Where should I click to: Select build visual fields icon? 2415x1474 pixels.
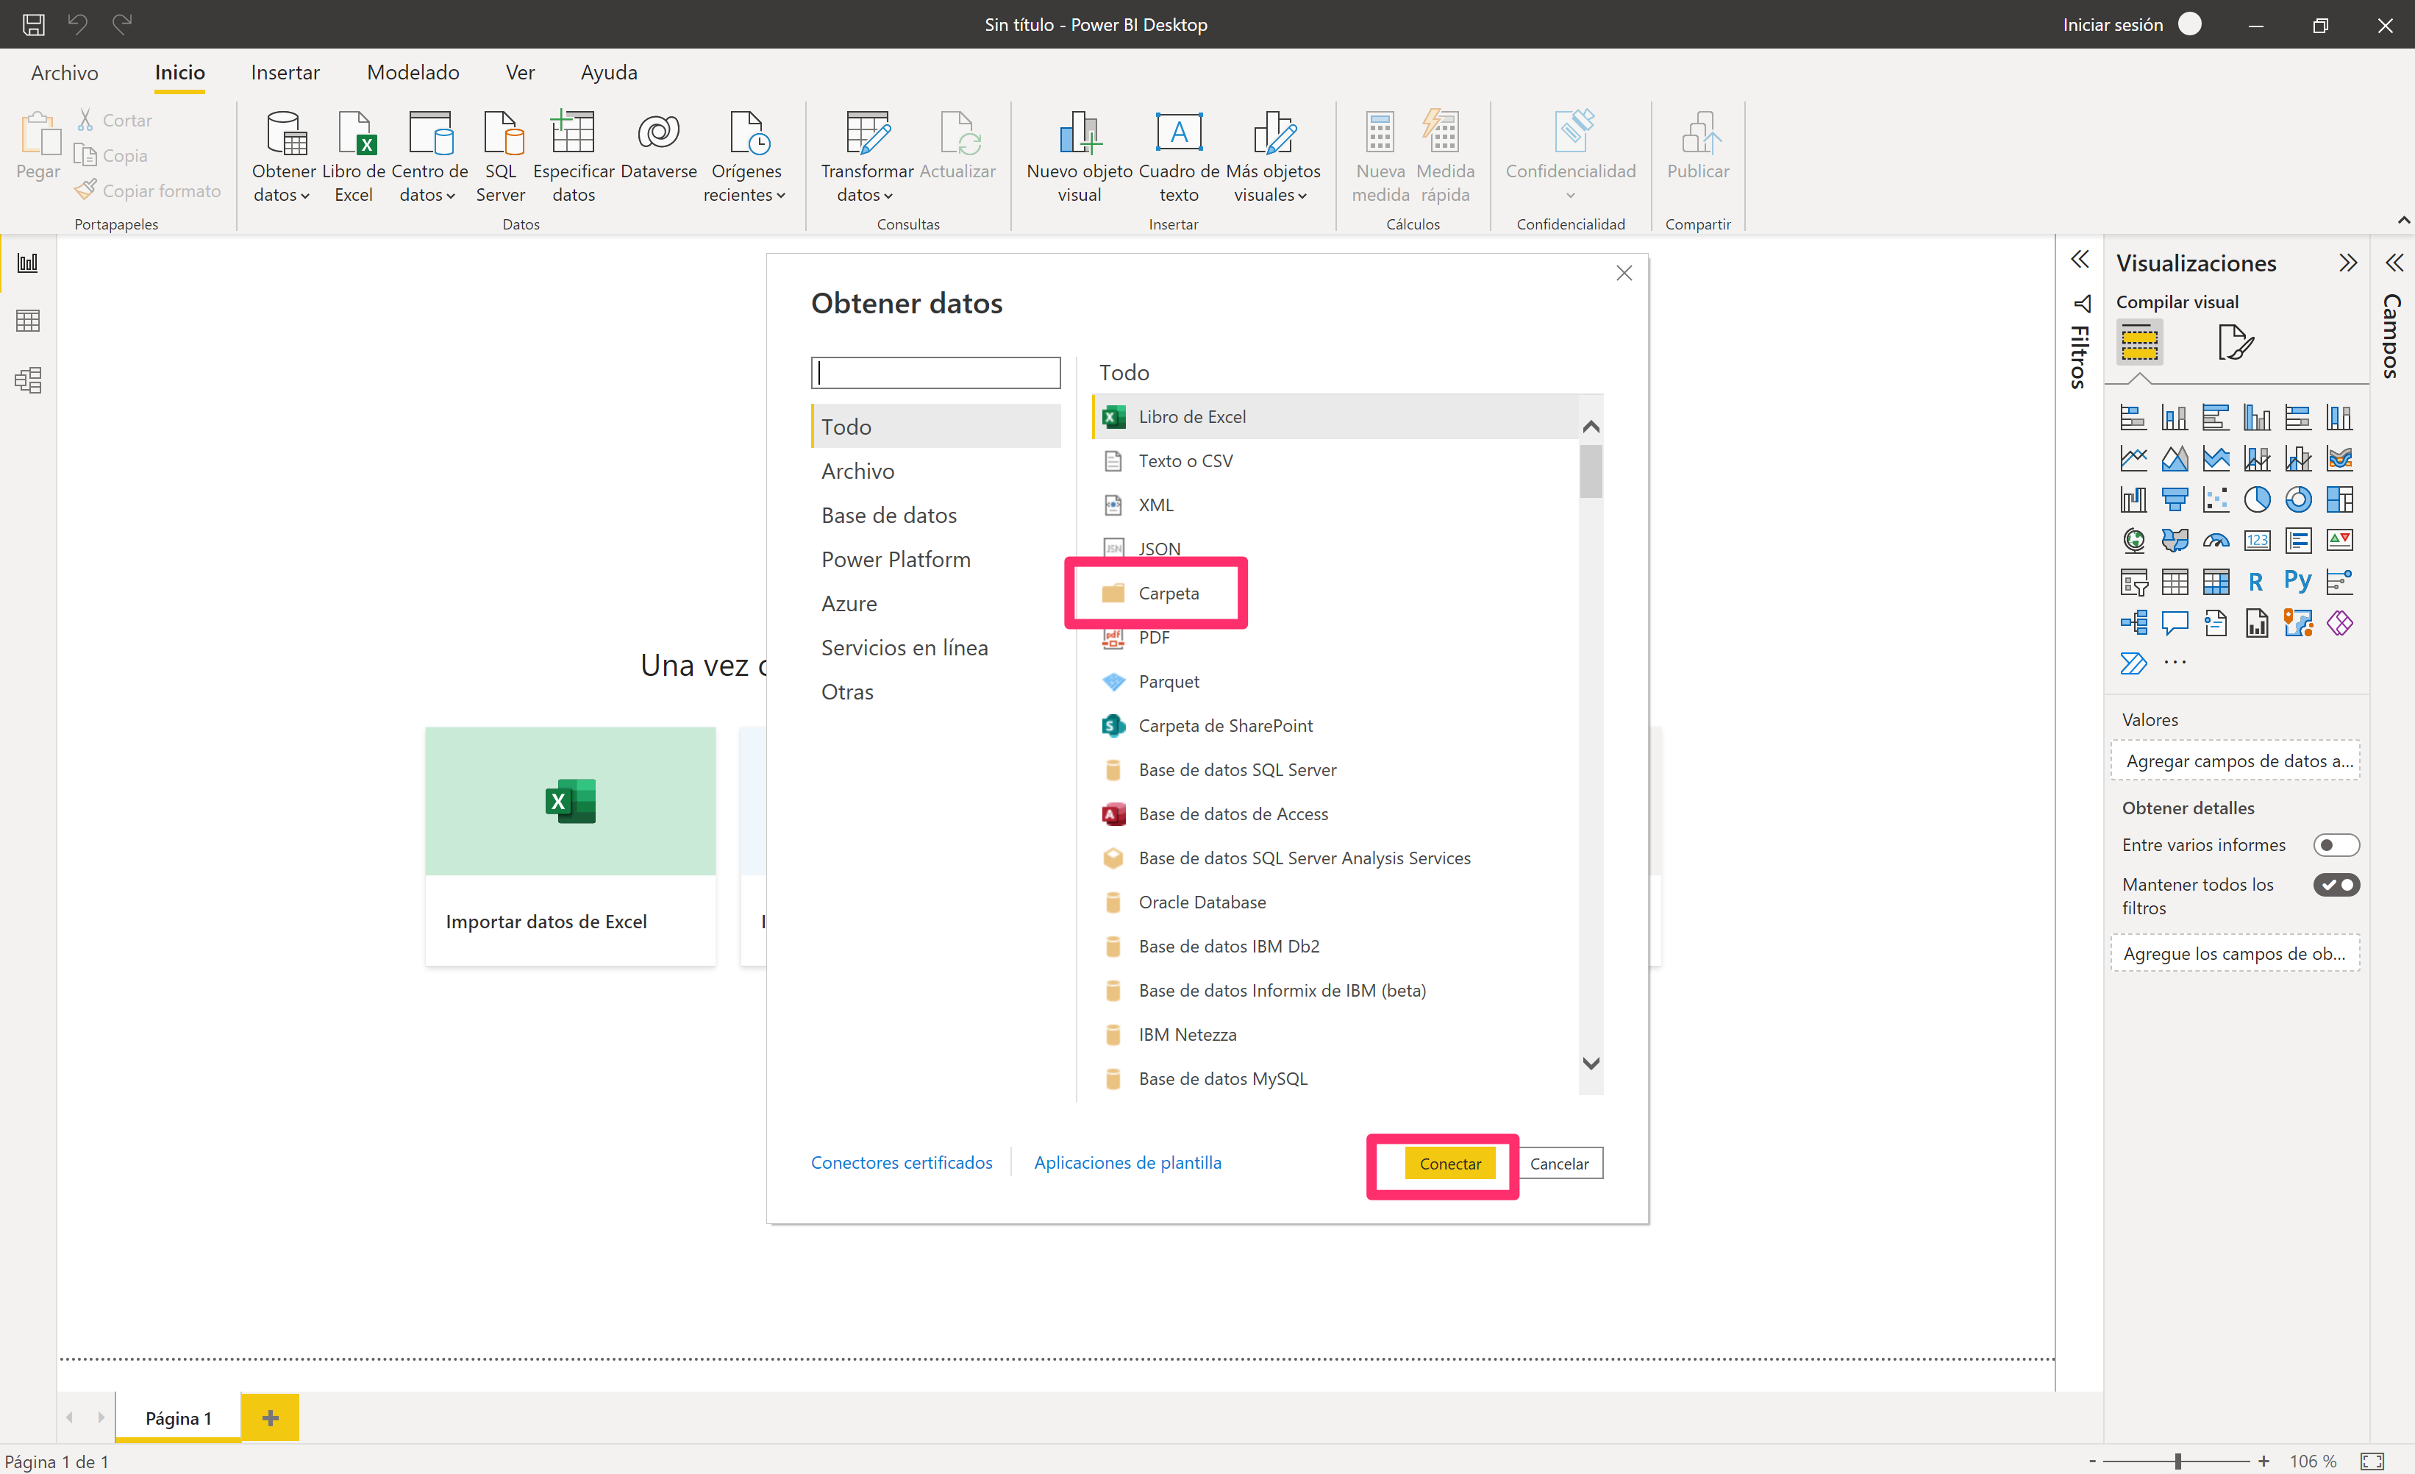(x=2139, y=342)
